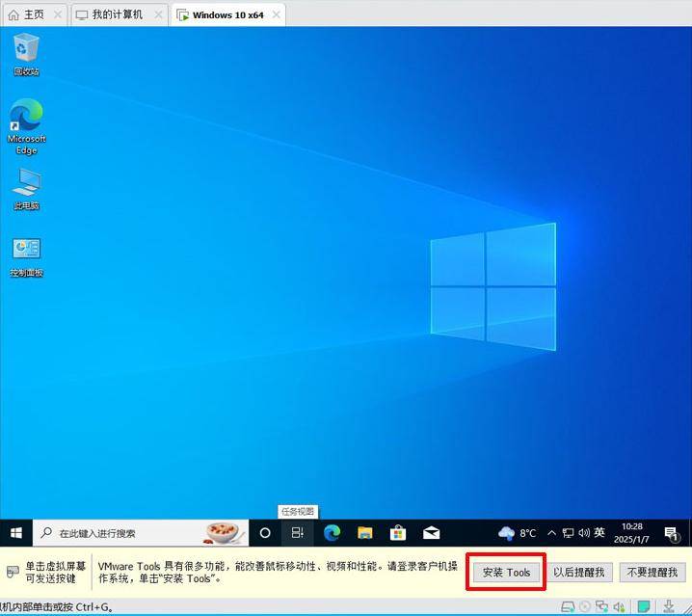Click the volume speaker tray icon
This screenshot has width=692, height=616.
pyautogui.click(x=584, y=533)
